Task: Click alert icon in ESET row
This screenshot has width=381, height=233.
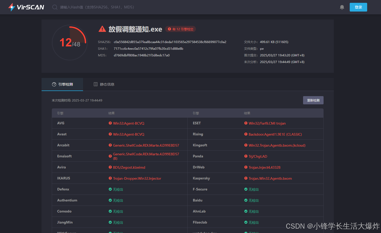Action: (246, 123)
